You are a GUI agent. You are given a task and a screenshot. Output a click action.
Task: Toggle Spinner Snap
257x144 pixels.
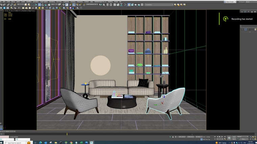coord(80,5)
